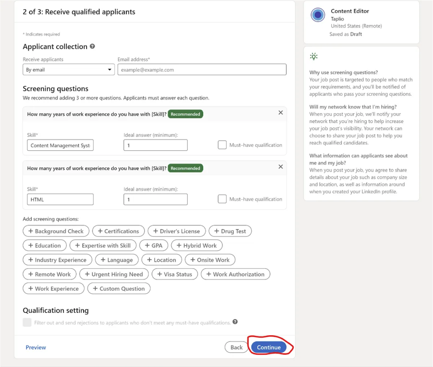
Task: Check Must-have qualification for HTML skill
Action: pyautogui.click(x=222, y=199)
